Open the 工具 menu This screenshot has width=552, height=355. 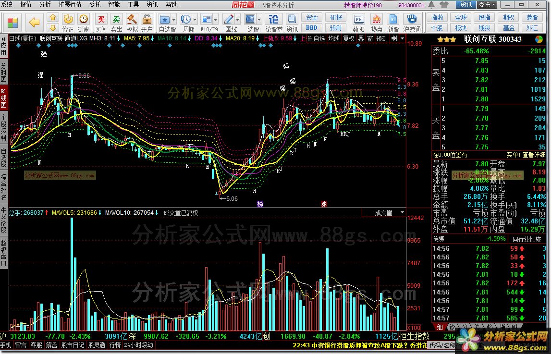pyautogui.click(x=133, y=5)
